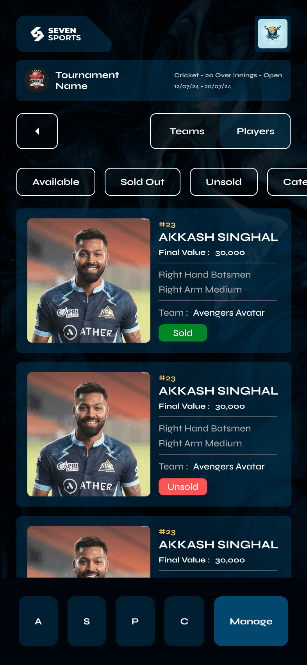This screenshot has height=665, width=307.
Task: Filter players by Sold Out
Action: point(143,182)
